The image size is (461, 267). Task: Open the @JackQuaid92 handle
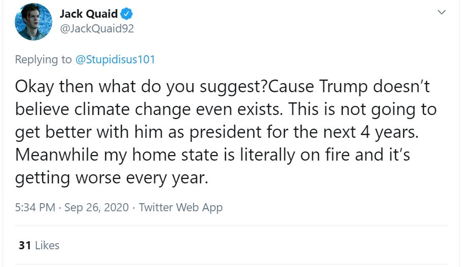point(96,28)
